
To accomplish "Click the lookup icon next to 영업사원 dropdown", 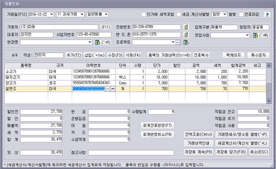I will point(255,35).
